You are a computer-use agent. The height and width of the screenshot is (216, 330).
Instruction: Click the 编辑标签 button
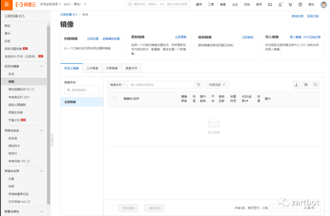tap(155, 208)
